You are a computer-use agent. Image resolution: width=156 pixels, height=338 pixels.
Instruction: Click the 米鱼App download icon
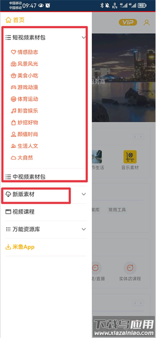8,247
